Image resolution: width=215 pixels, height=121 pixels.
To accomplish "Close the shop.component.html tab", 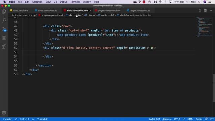I will pyautogui.click(x=90, y=10).
